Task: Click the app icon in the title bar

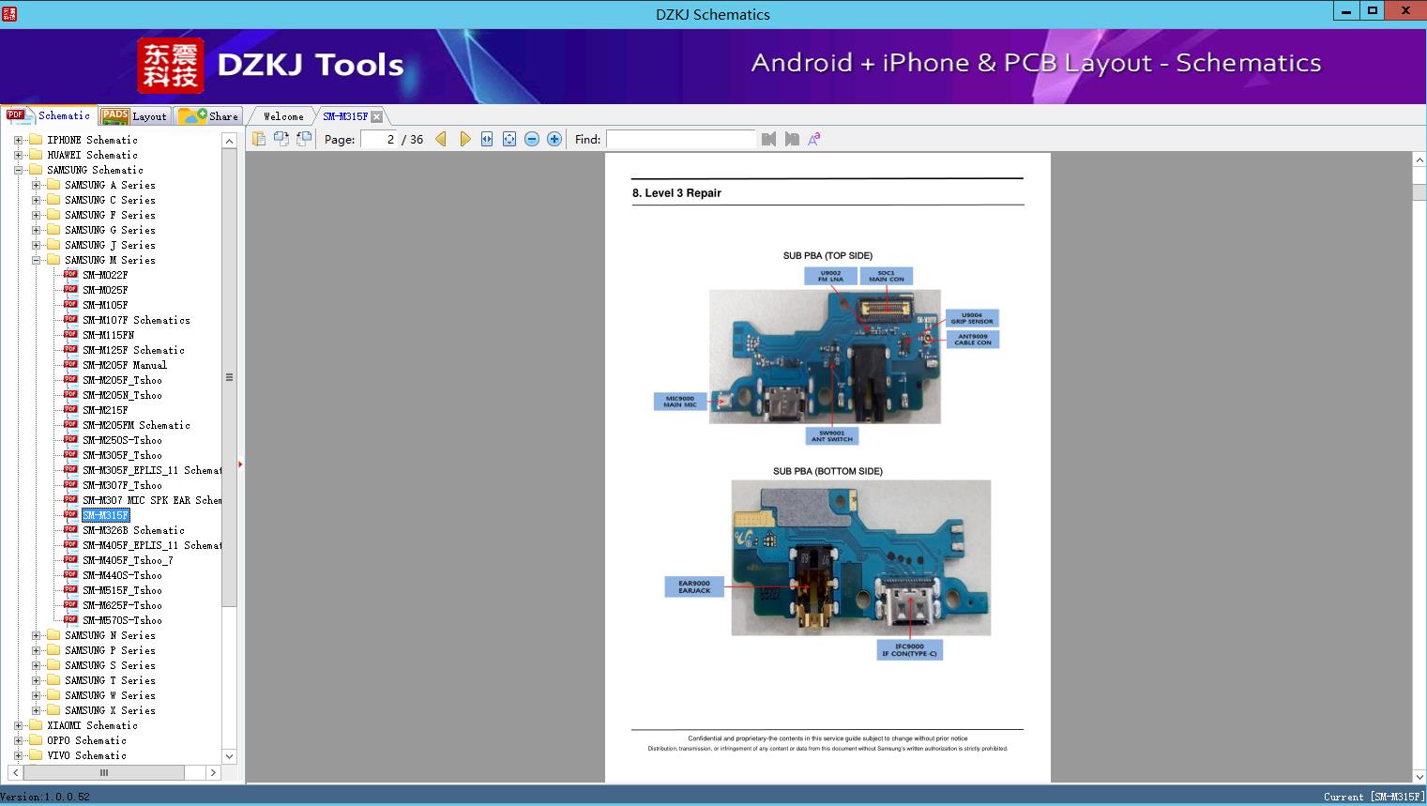Action: [x=9, y=13]
